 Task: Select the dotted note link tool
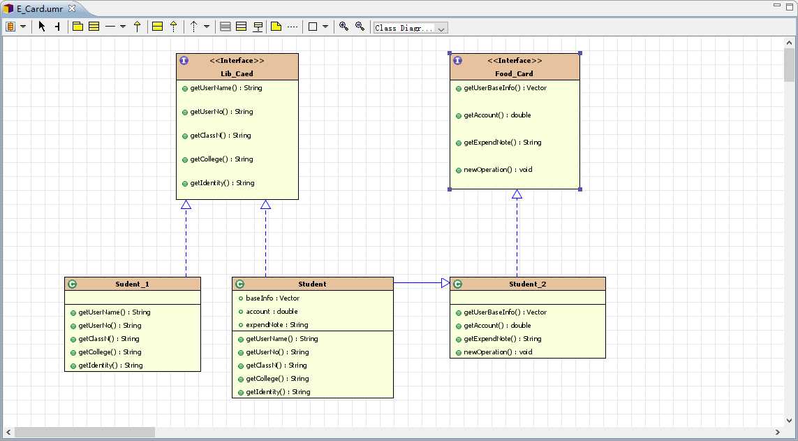tap(292, 27)
